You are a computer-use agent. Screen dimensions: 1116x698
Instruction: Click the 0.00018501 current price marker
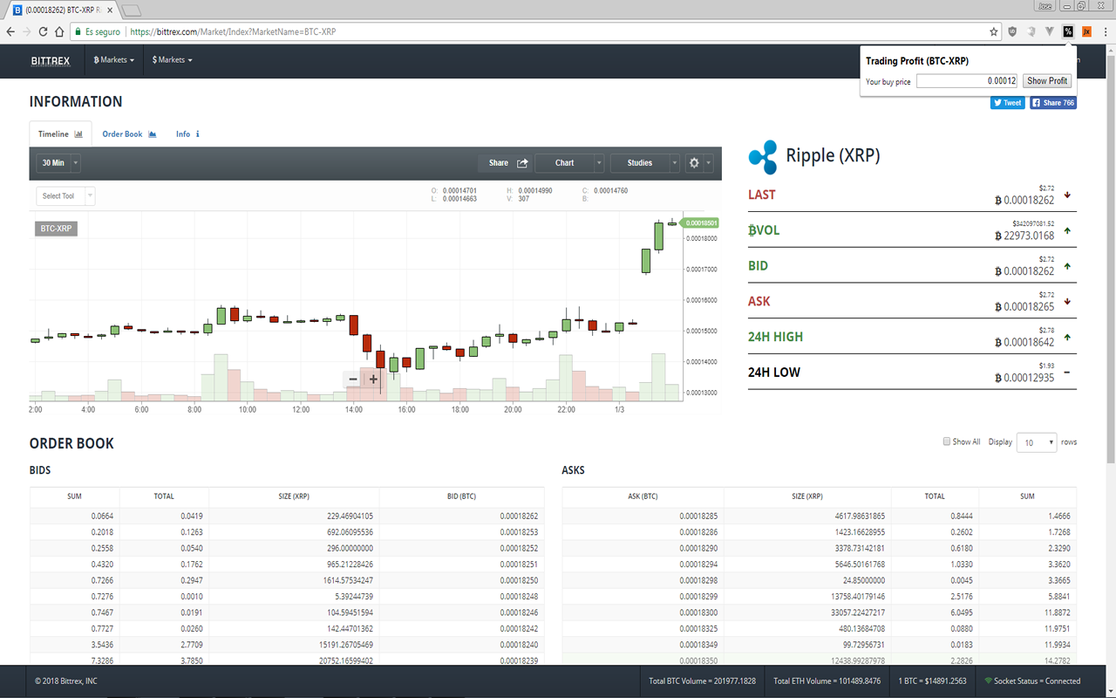(701, 222)
